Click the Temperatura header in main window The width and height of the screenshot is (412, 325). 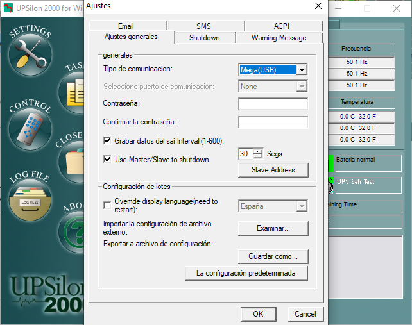pos(361,102)
